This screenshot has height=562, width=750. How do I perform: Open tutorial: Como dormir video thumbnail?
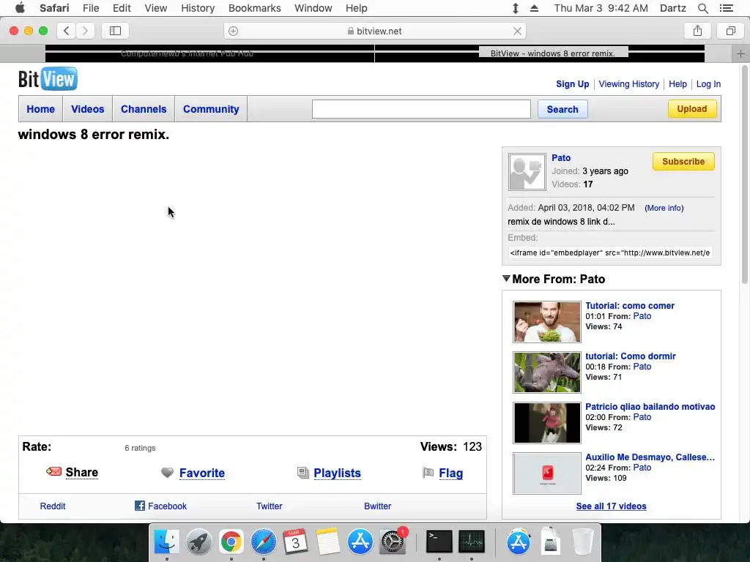coord(547,372)
